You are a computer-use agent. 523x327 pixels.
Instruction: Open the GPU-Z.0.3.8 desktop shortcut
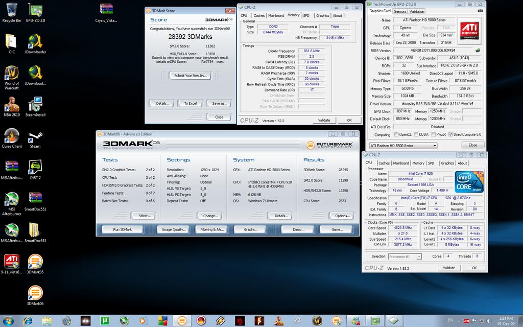[35, 13]
